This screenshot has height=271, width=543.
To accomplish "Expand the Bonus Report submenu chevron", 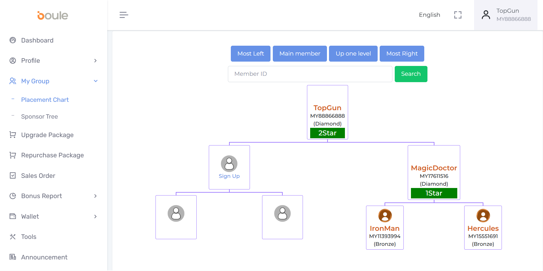I will [x=95, y=196].
